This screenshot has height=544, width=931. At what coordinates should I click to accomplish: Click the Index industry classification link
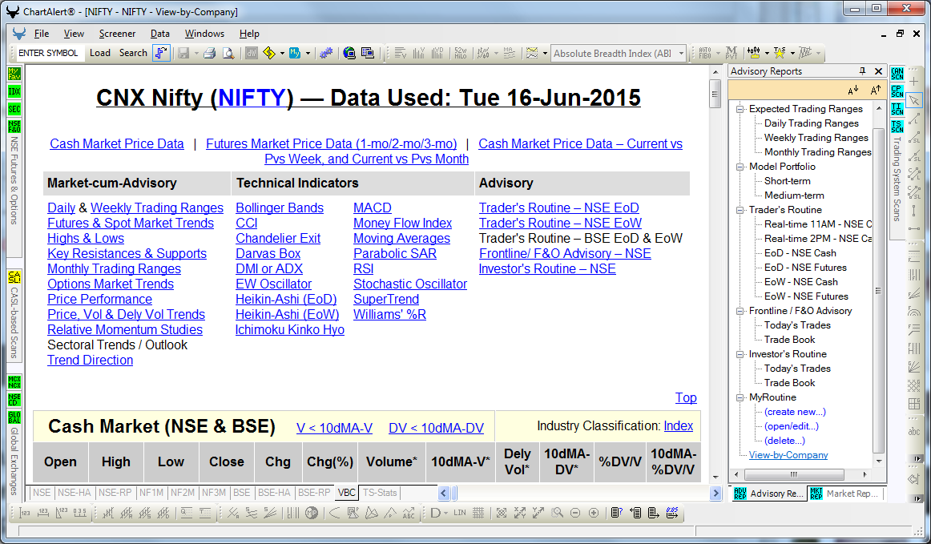coord(678,425)
